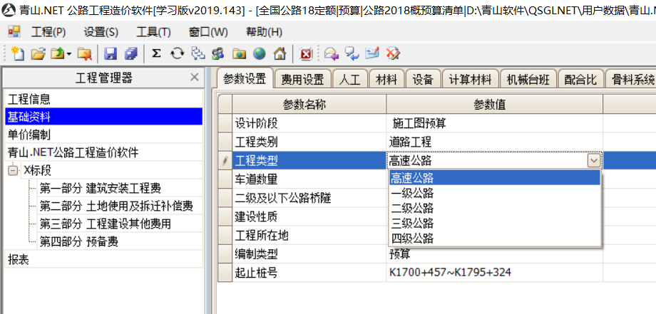Image resolution: width=656 pixels, height=314 pixels.
Task: Select 四级公路 in the dropdown list
Action: click(x=412, y=238)
